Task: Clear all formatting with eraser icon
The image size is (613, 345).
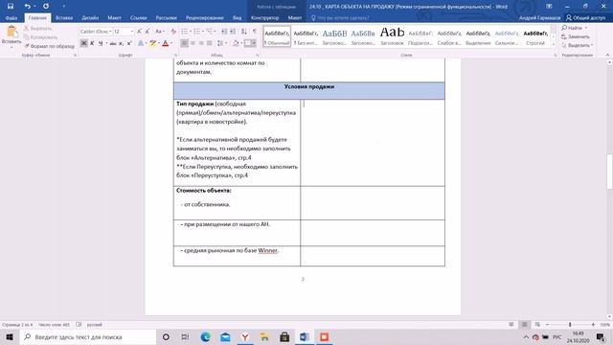Action: tap(173, 32)
